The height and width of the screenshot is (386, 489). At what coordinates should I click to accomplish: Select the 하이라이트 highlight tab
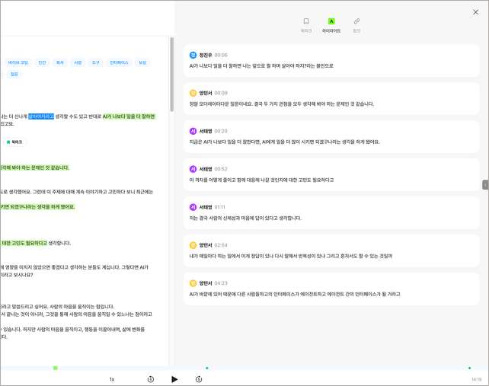pyautogui.click(x=331, y=25)
